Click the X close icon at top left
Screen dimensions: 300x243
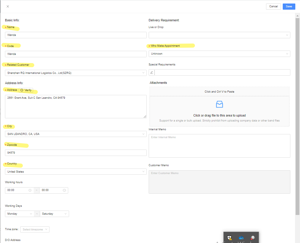click(8, 6)
